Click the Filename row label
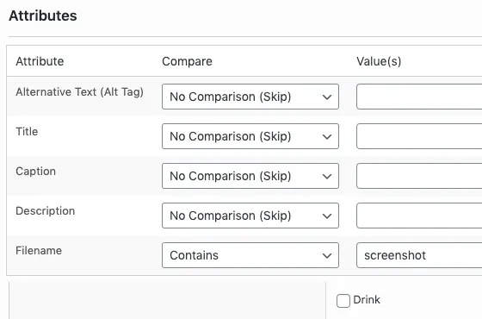This screenshot has width=482, height=319. point(39,250)
